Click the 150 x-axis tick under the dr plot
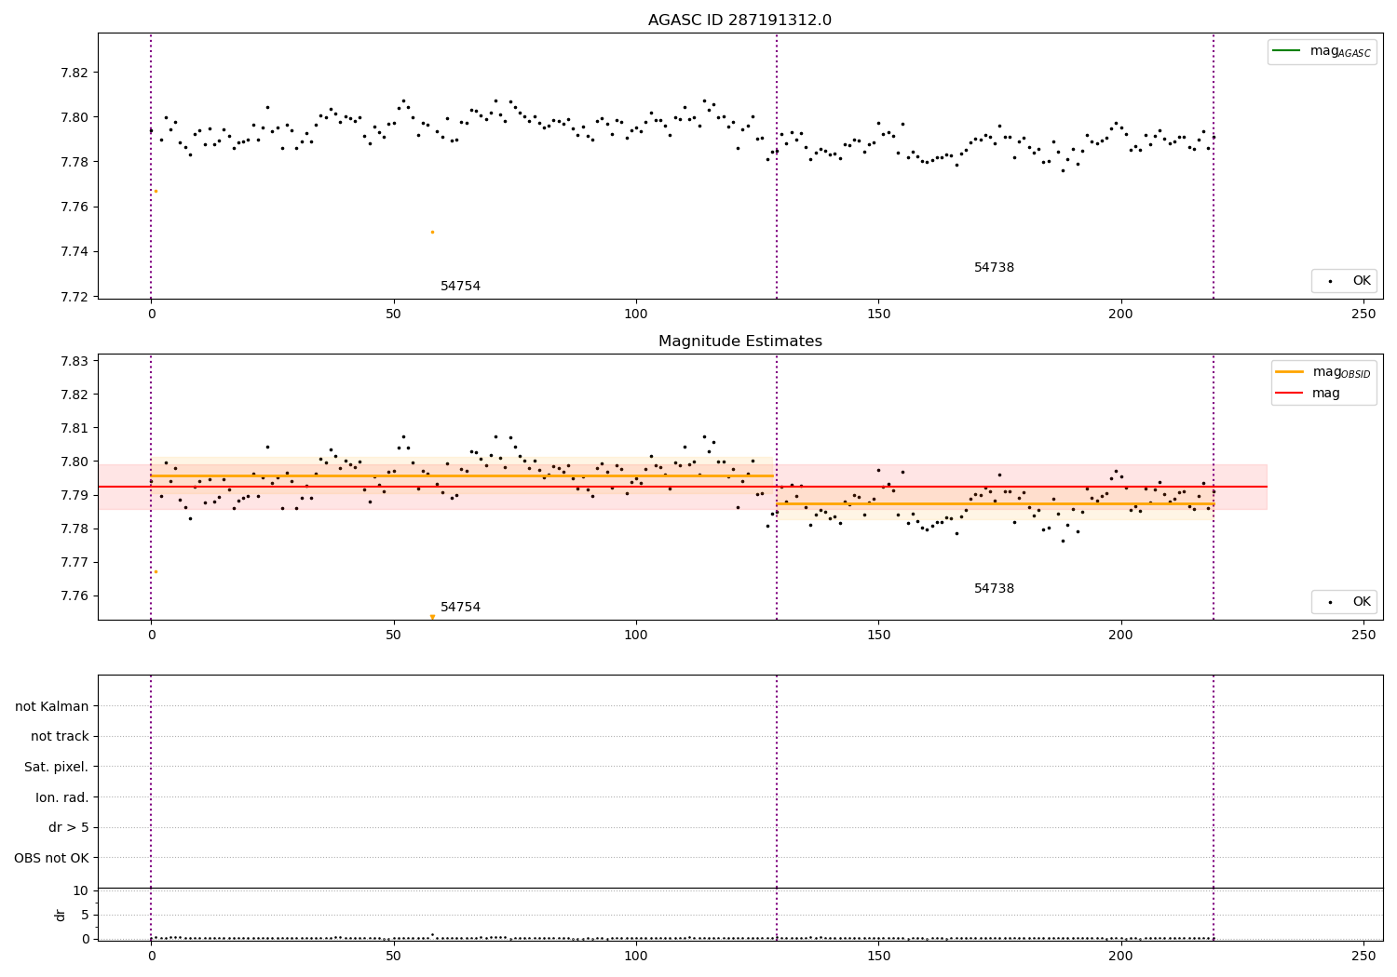1397x977 pixels. coord(878,957)
